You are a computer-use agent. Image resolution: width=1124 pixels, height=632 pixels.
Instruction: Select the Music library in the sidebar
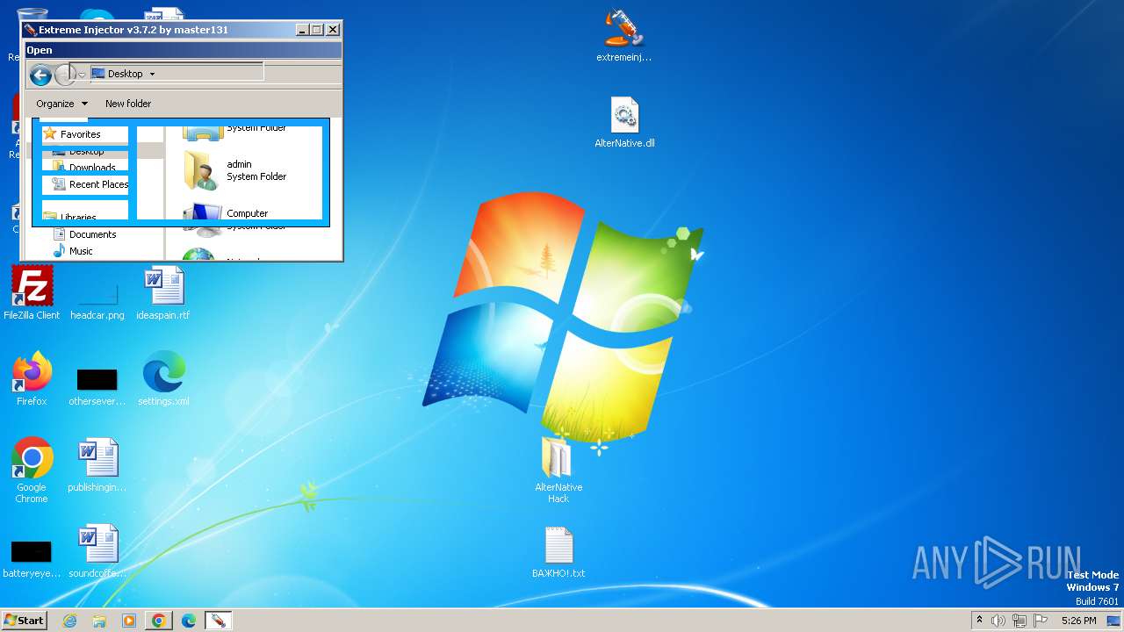pyautogui.click(x=73, y=251)
